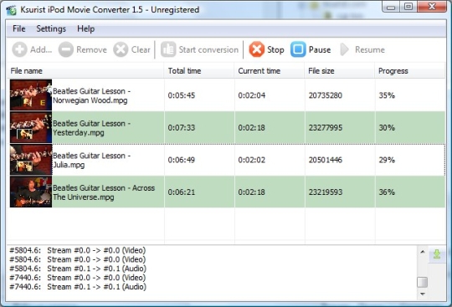Click the Resume button label
Screen dimensions: 452x307
pyautogui.click(x=370, y=49)
